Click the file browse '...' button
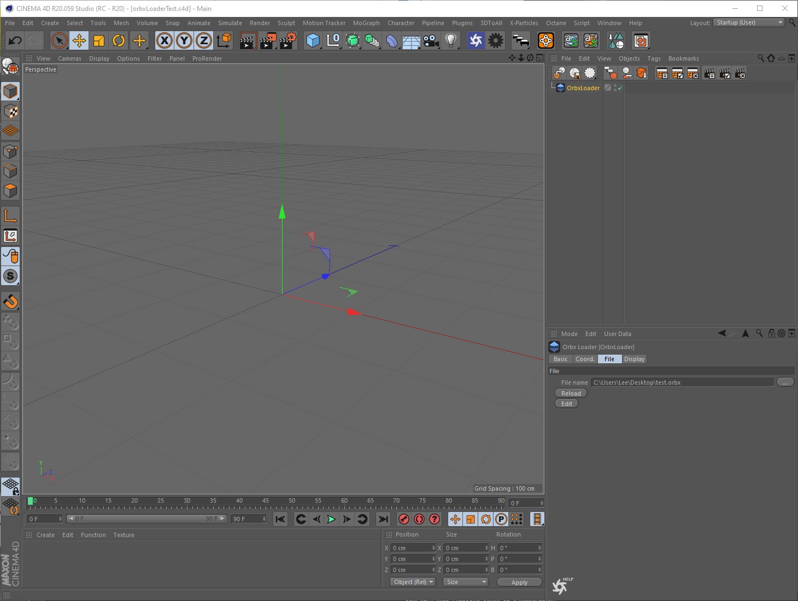 pos(785,382)
